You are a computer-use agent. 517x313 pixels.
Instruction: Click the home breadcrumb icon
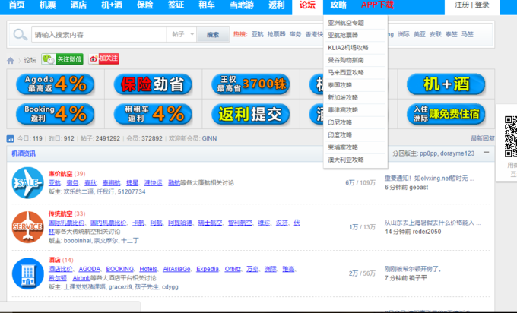tap(11, 60)
